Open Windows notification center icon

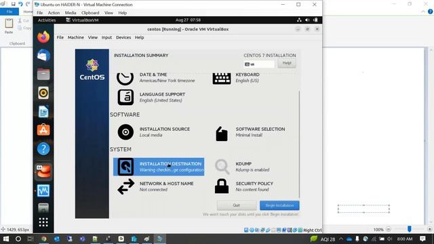422,239
